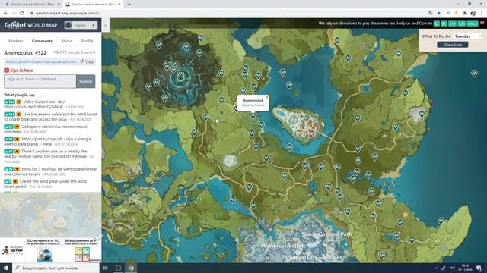Click the РУС language indicator in tray
Screen dimensions: 487x273
[452, 268]
